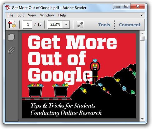Maximize the Adobe Reader window
The height and width of the screenshot is (129, 152).
126,7
